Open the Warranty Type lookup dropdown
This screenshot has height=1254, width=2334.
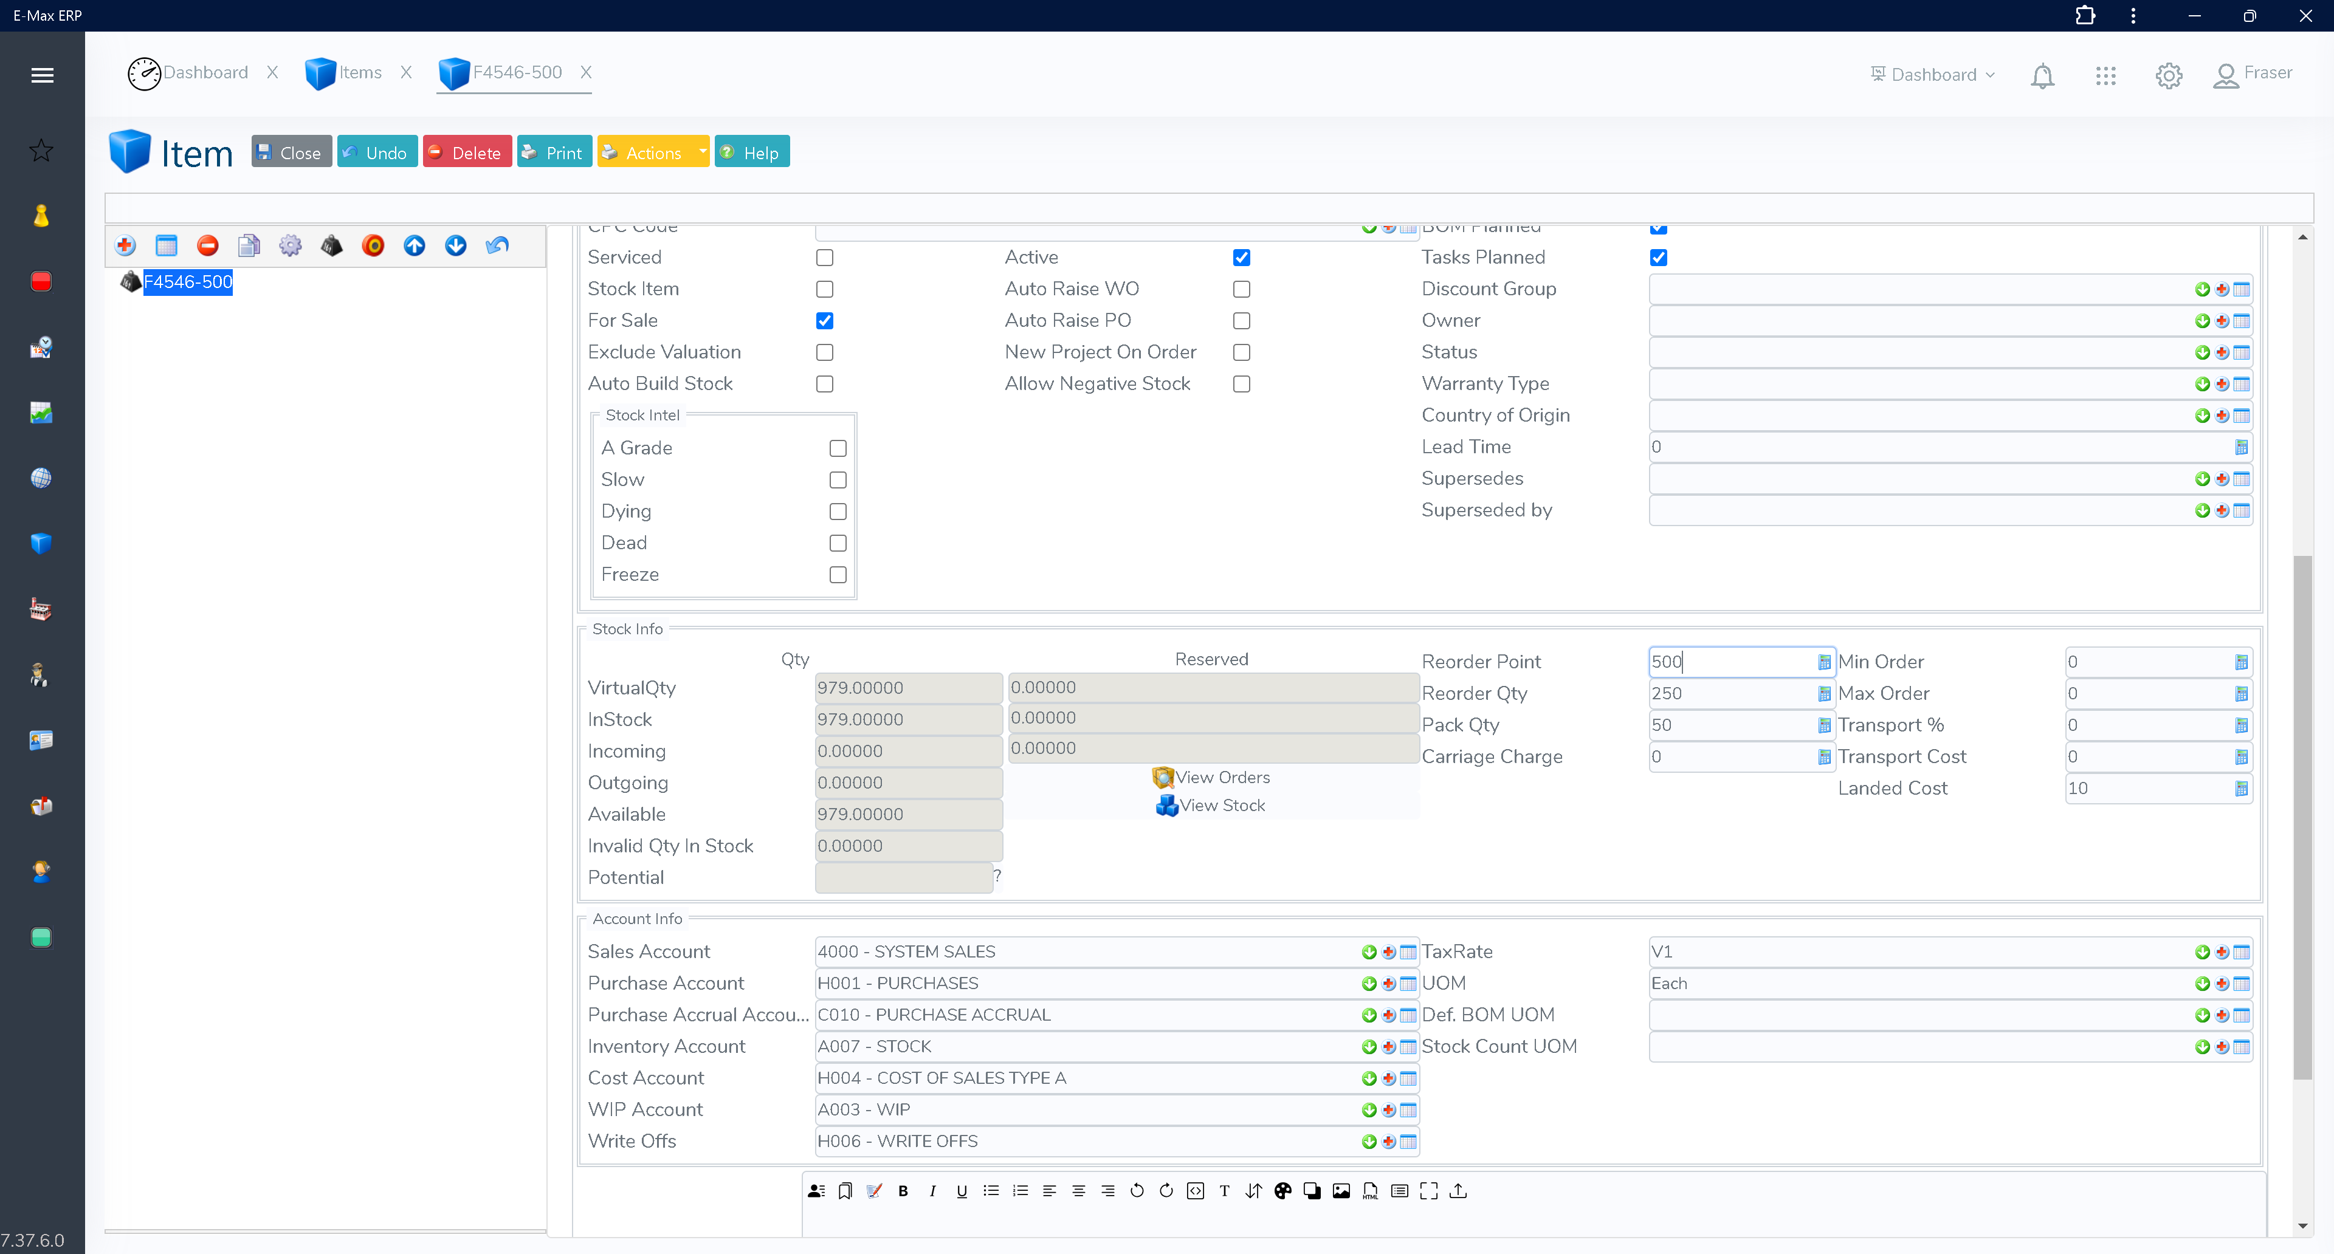tap(2203, 384)
